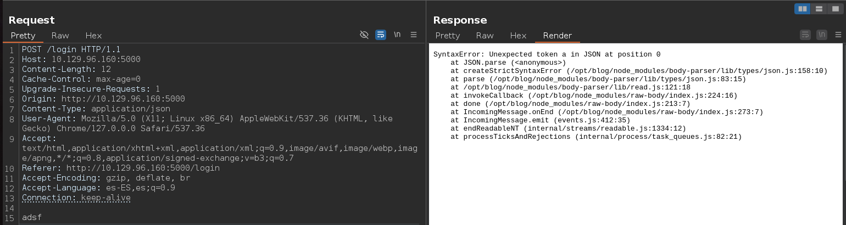Open Response Pretty tab
Screen dimensions: 846x225
click(x=448, y=35)
